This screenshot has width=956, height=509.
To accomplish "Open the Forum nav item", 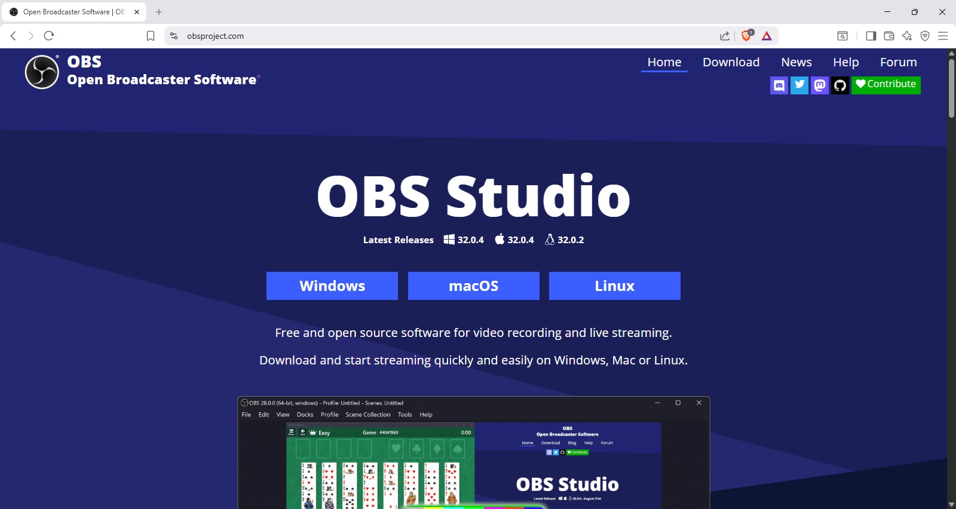I will [898, 62].
